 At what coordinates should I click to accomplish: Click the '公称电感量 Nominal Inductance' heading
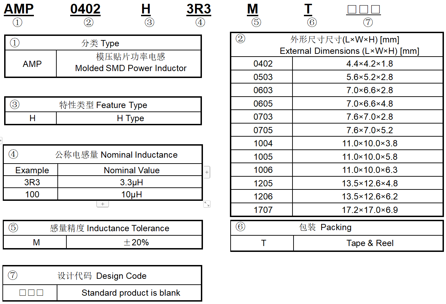pyautogui.click(x=116, y=155)
